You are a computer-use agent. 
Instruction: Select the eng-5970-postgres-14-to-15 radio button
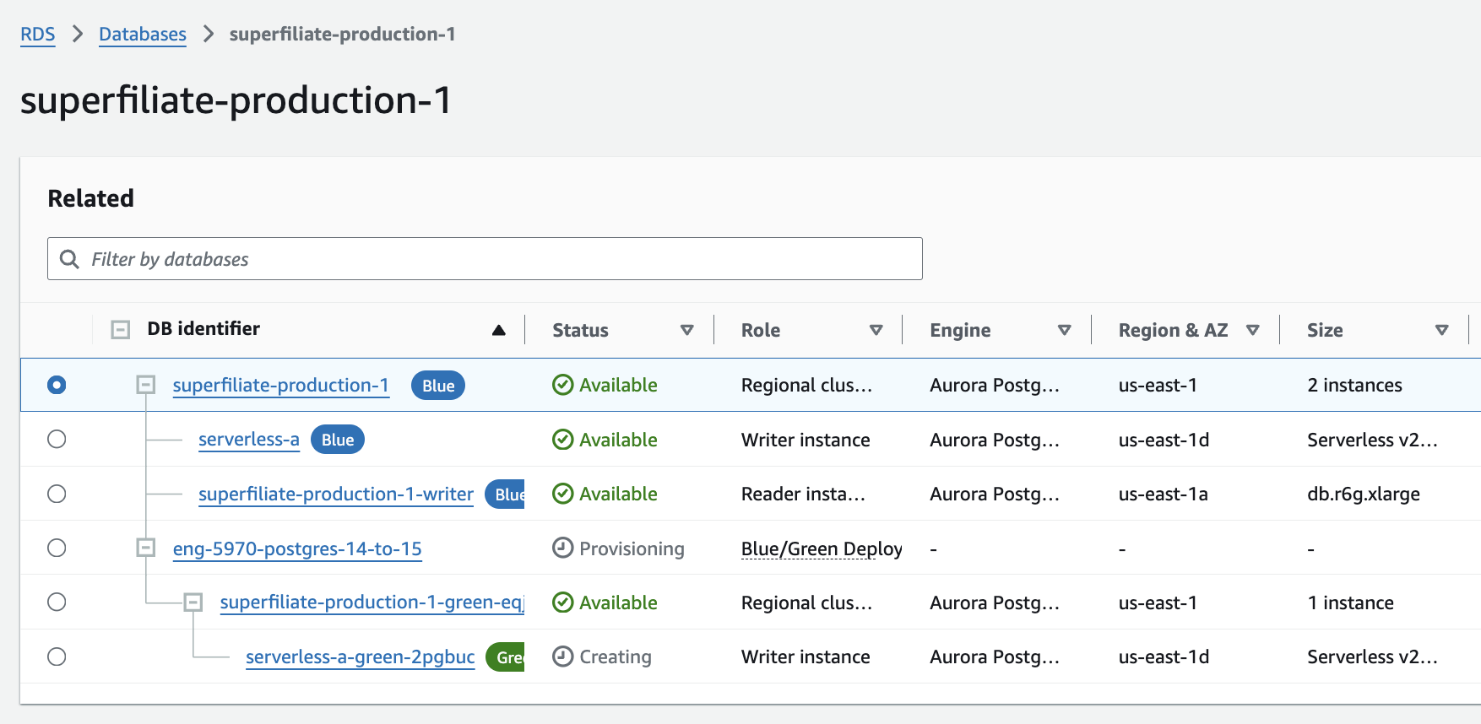pos(57,548)
